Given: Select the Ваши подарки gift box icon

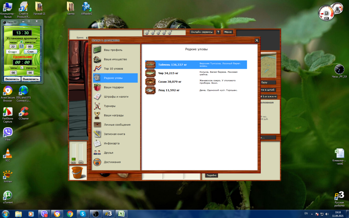Looking at the screenshot, I should (97, 87).
